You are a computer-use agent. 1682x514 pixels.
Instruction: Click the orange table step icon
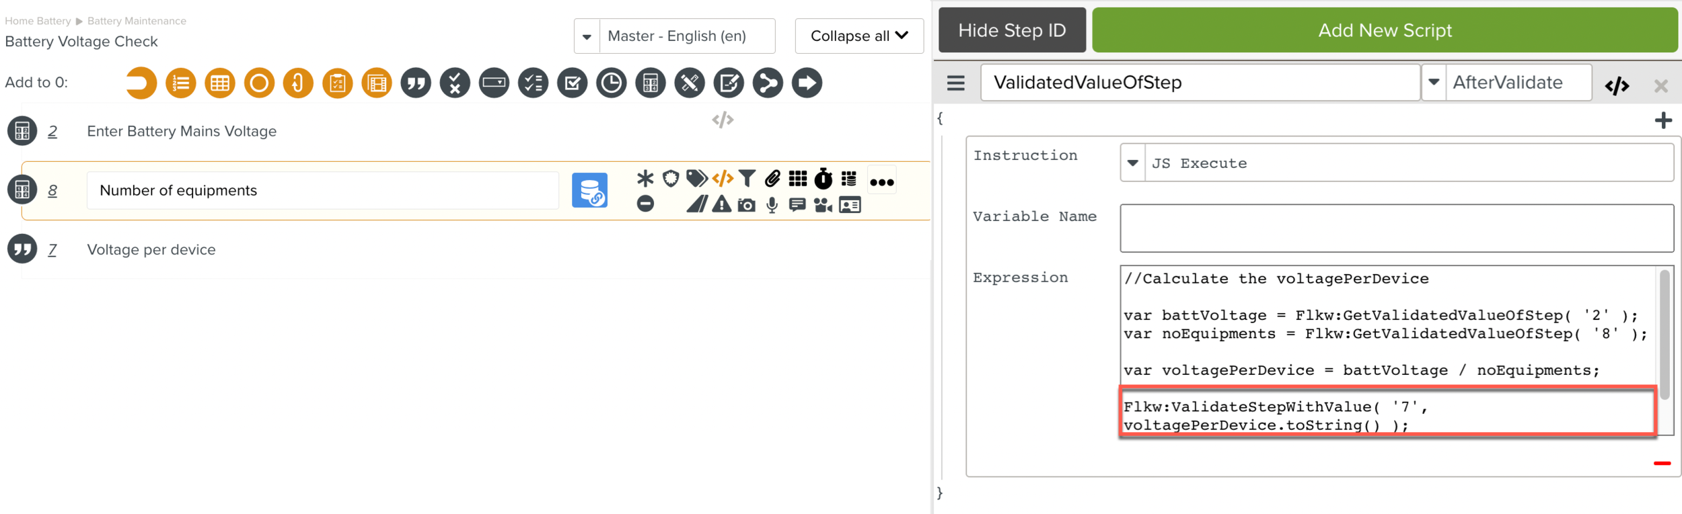pyautogui.click(x=220, y=83)
